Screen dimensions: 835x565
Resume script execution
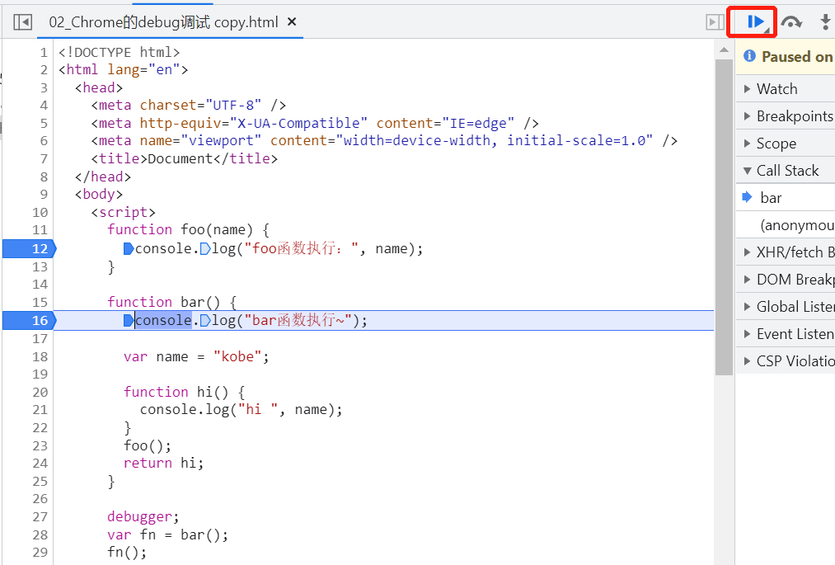point(755,22)
